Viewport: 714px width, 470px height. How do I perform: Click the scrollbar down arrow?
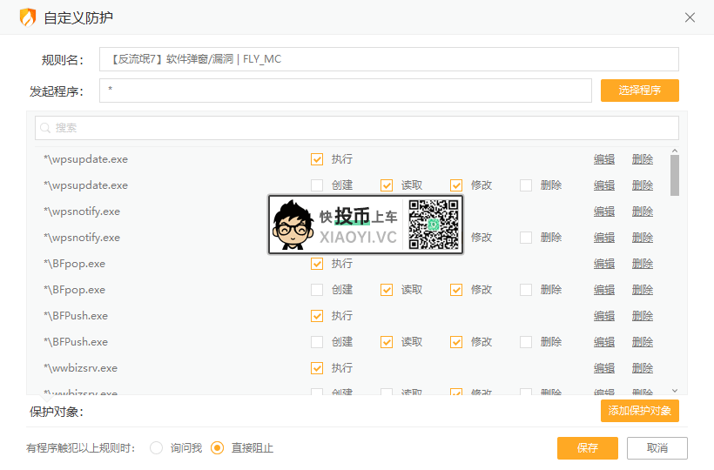tap(675, 391)
